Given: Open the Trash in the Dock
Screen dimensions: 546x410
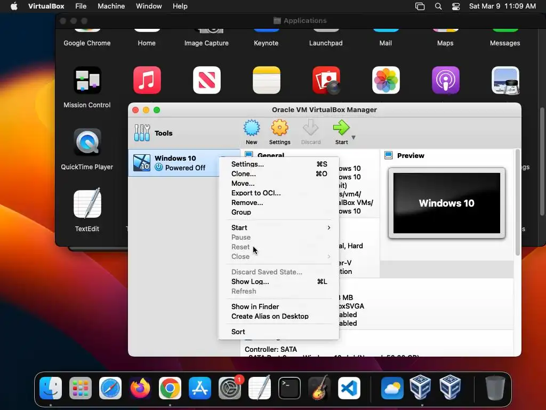Looking at the screenshot, I should coord(495,388).
